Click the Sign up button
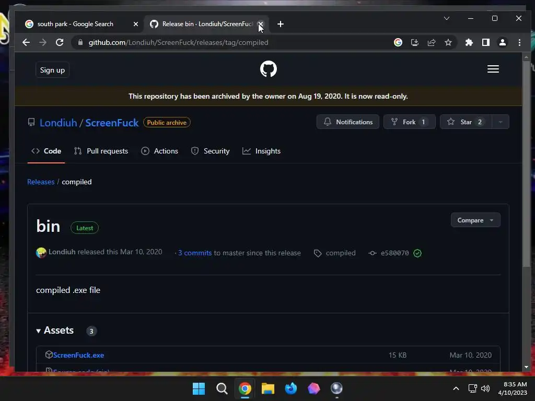This screenshot has width=535, height=401. click(x=52, y=70)
